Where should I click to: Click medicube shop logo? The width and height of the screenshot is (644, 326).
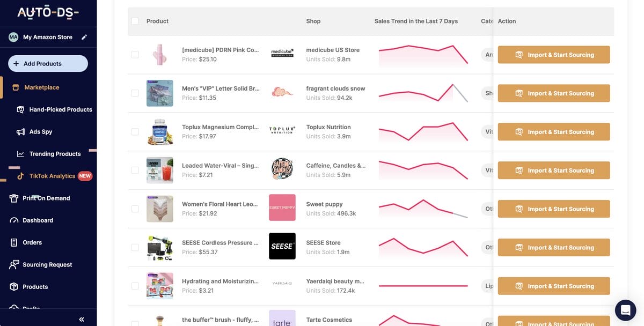[x=282, y=53]
